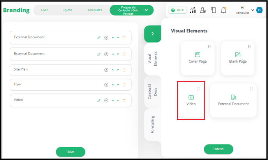Delete the second External Document row
The width and height of the screenshot is (268, 160).
point(124,54)
